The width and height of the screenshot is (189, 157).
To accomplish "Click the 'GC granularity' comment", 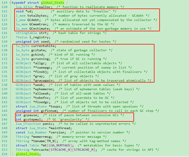I will [x=68, y=120].
